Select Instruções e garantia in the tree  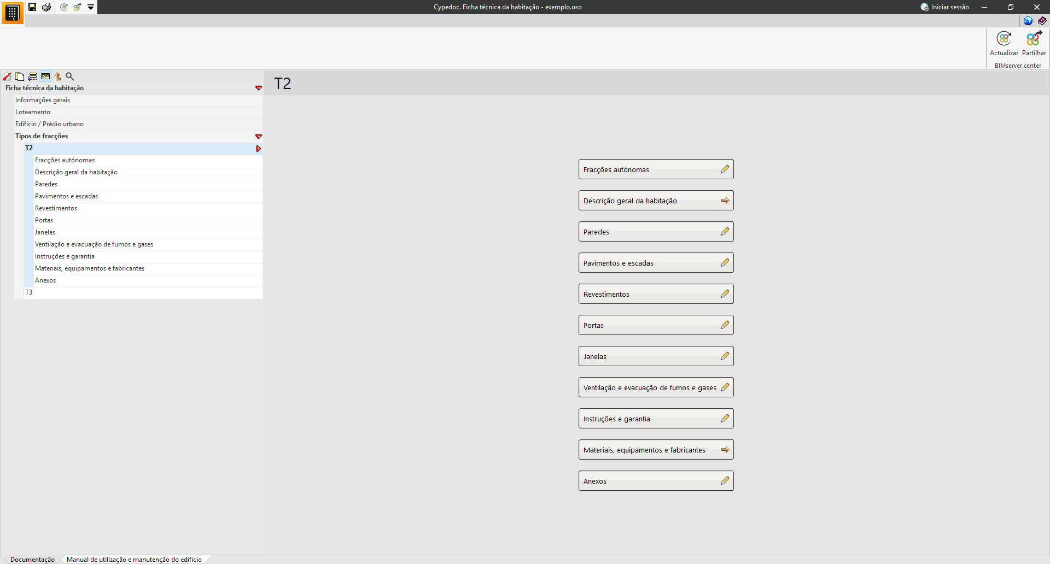point(148,256)
